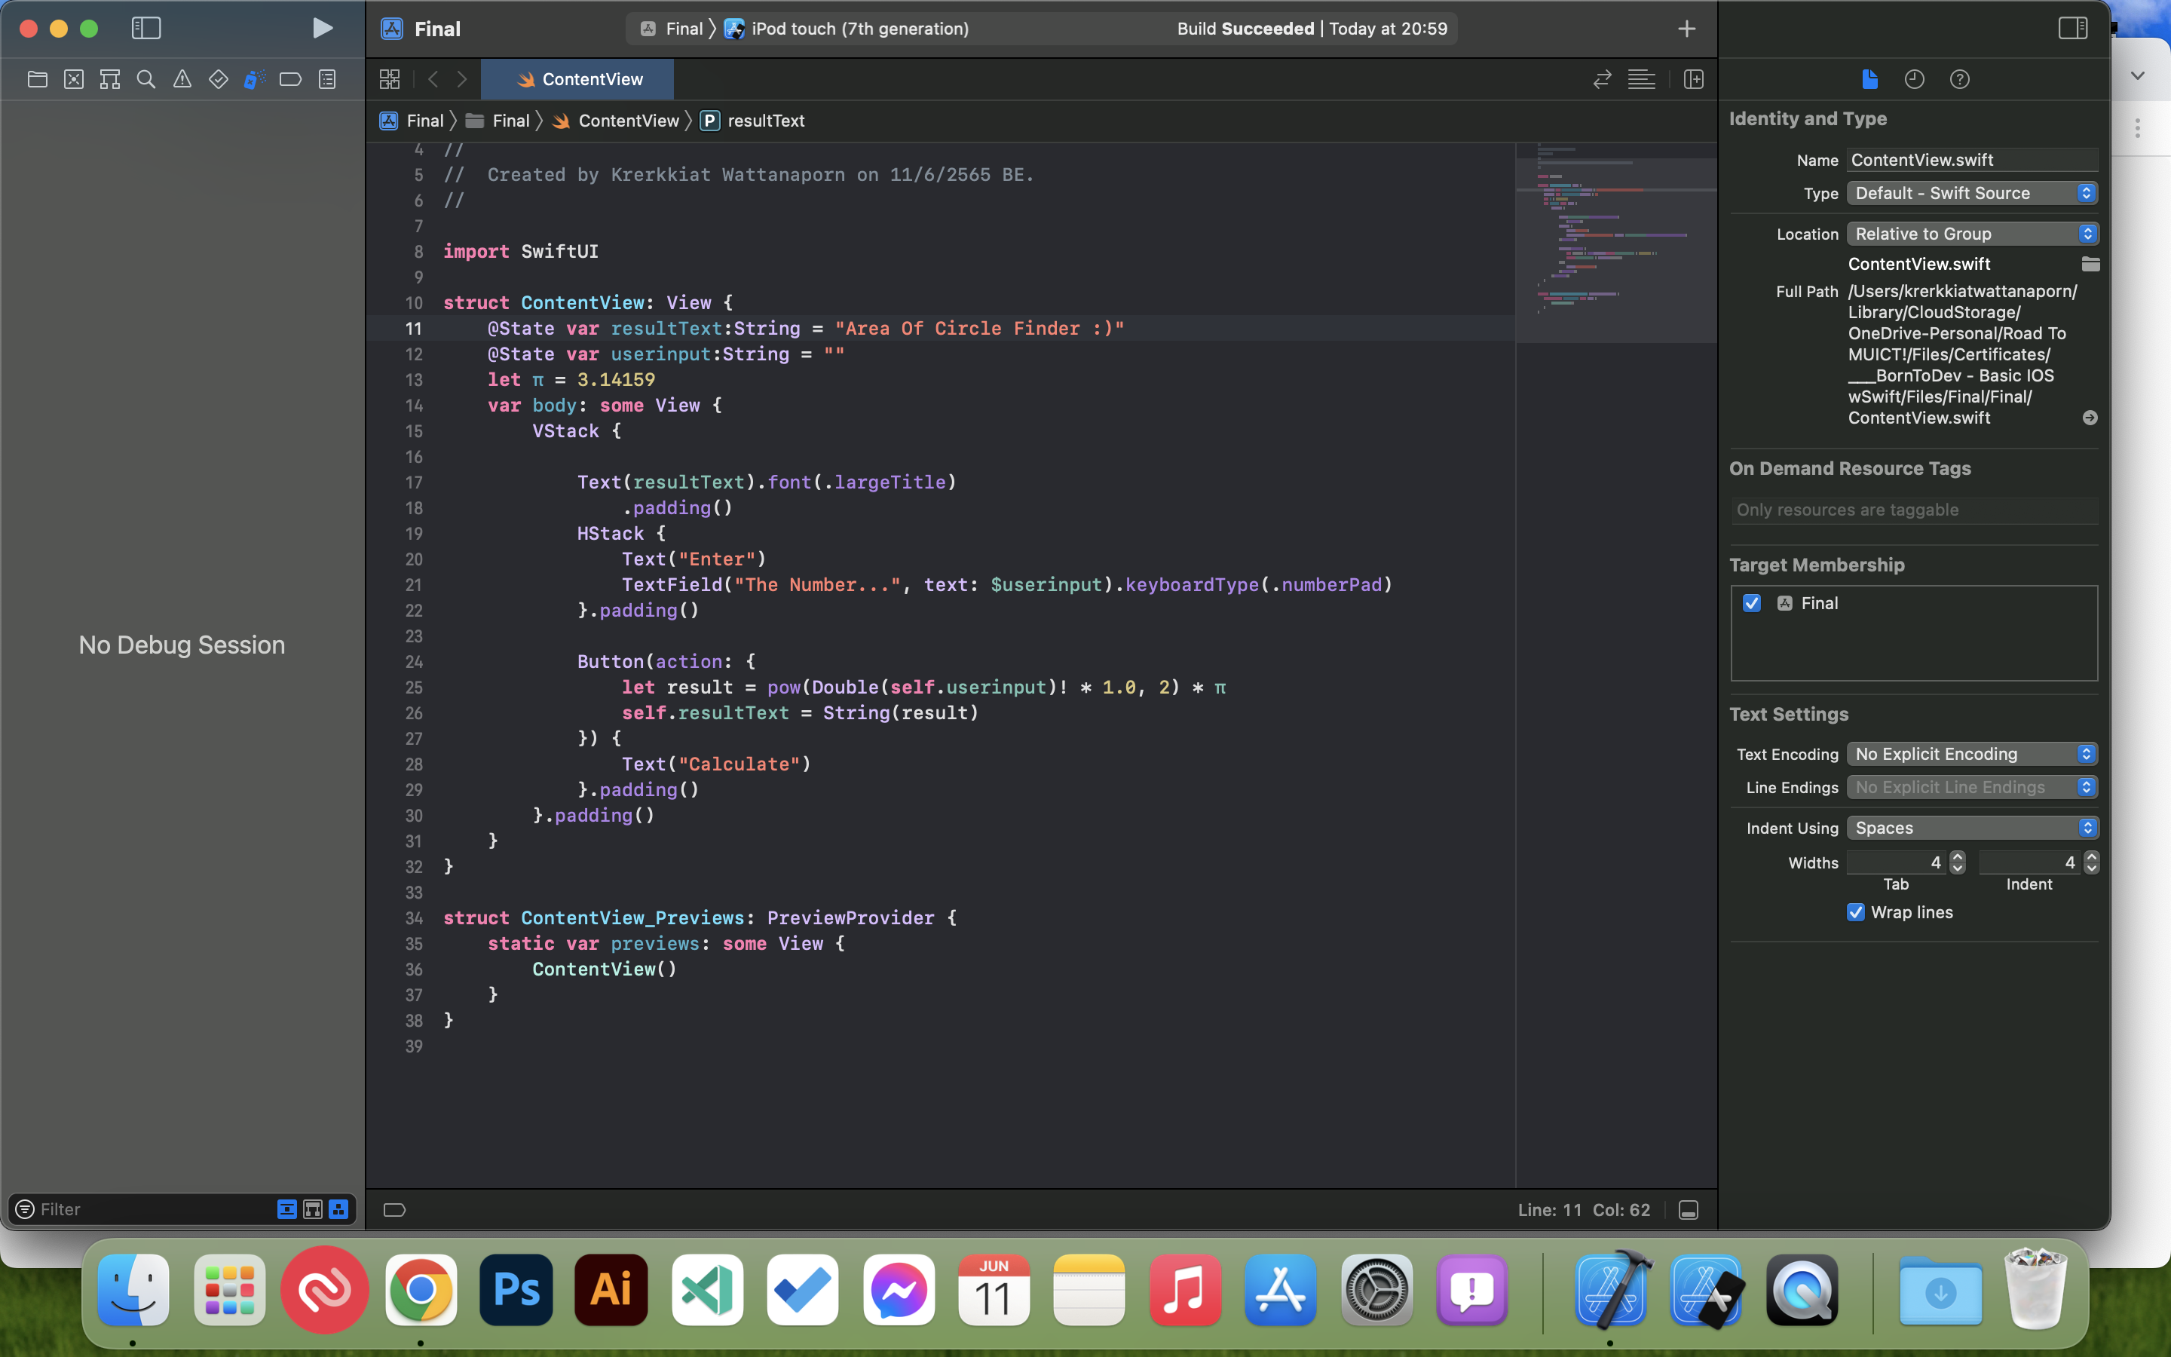Screen dimensions: 2171x1357
Task: Click the breakpoint tag icon below editor
Action: click(395, 1210)
